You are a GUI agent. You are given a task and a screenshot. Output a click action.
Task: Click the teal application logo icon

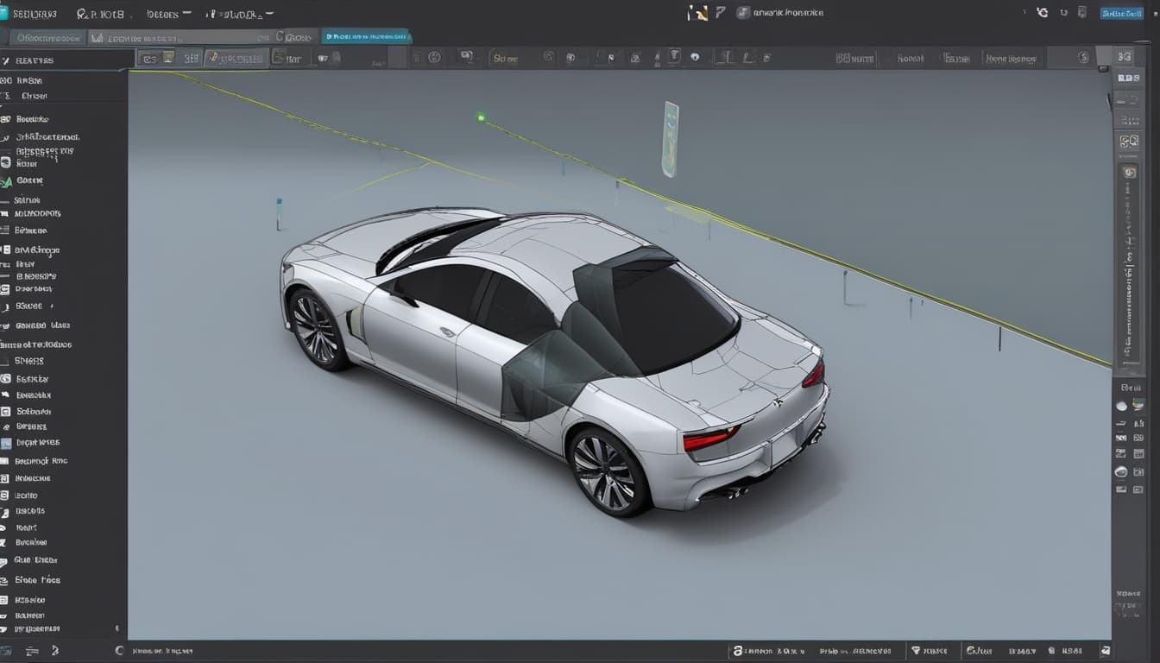4,14
